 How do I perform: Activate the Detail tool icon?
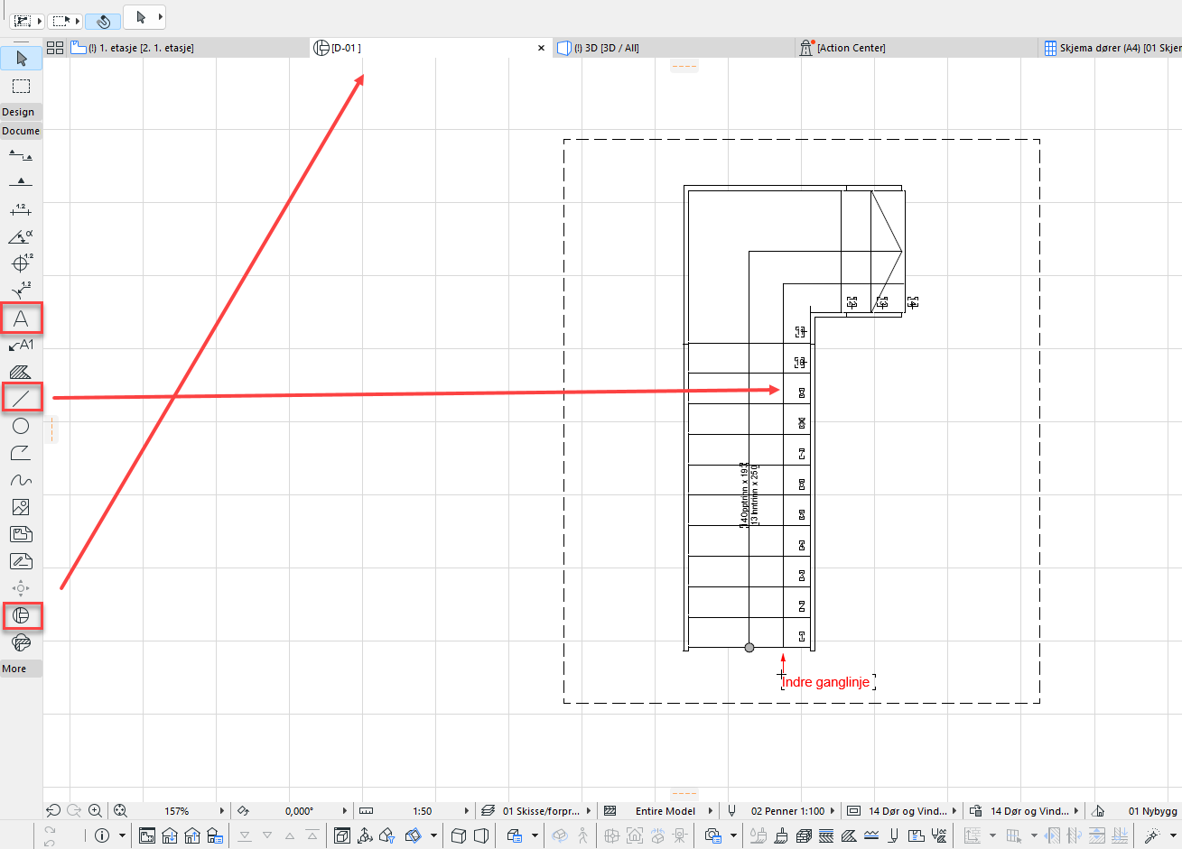point(21,615)
